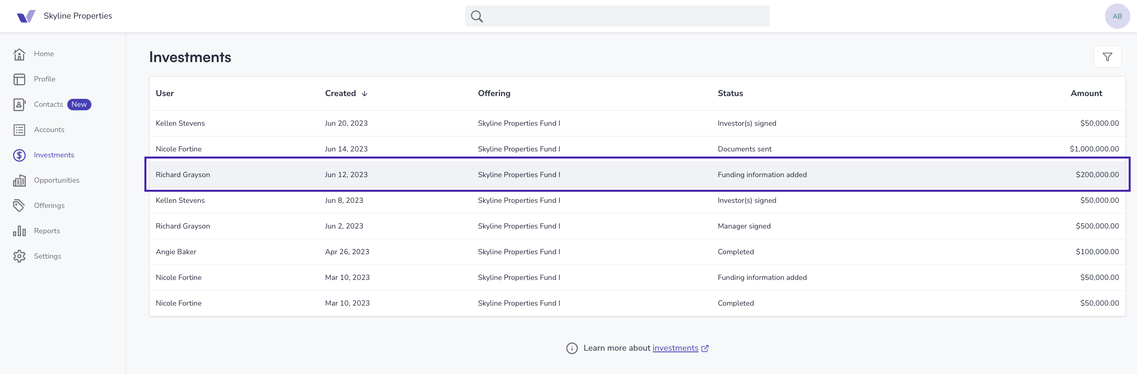Click Skyline Properties Fund I in Jun 20 row

tap(519, 123)
